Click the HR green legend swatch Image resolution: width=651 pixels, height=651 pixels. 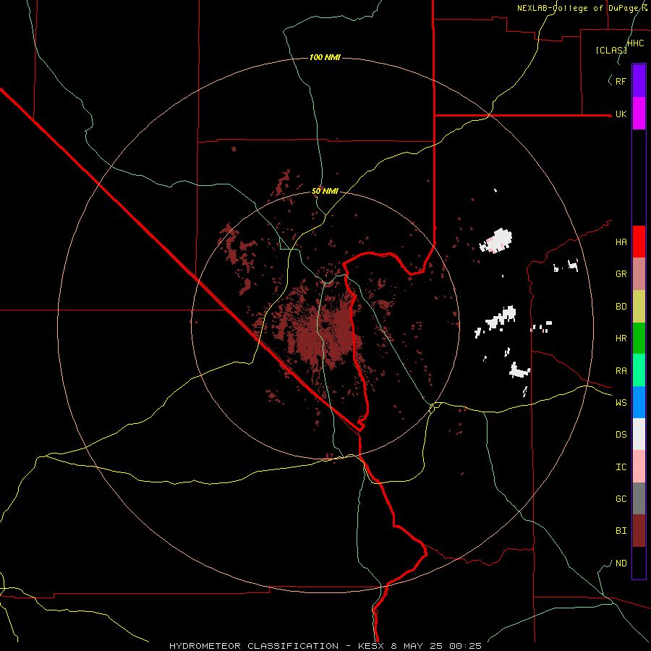639,339
